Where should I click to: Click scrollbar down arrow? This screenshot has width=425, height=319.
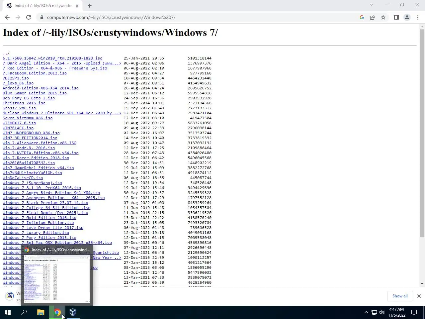(x=422, y=284)
